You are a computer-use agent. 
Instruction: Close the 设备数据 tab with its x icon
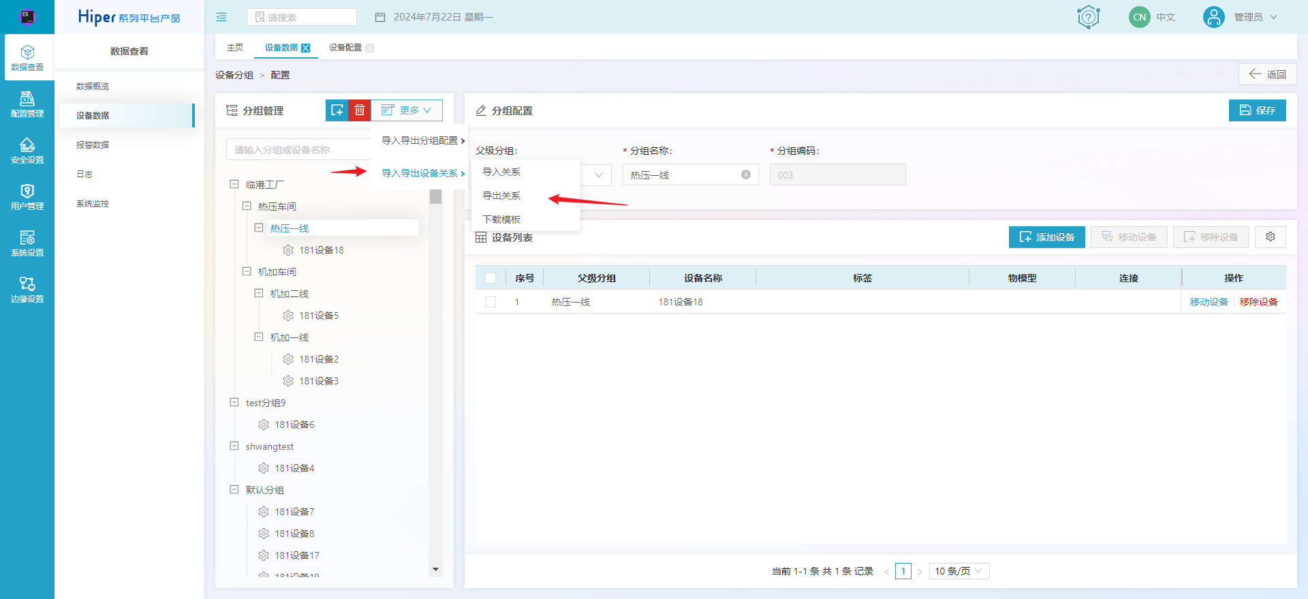pyautogui.click(x=306, y=48)
